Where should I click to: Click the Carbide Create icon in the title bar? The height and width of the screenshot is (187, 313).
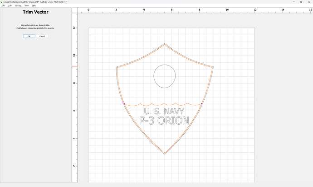click(2, 2)
